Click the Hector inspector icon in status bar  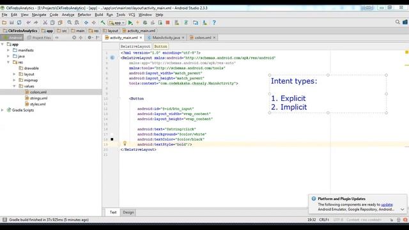click(398, 220)
